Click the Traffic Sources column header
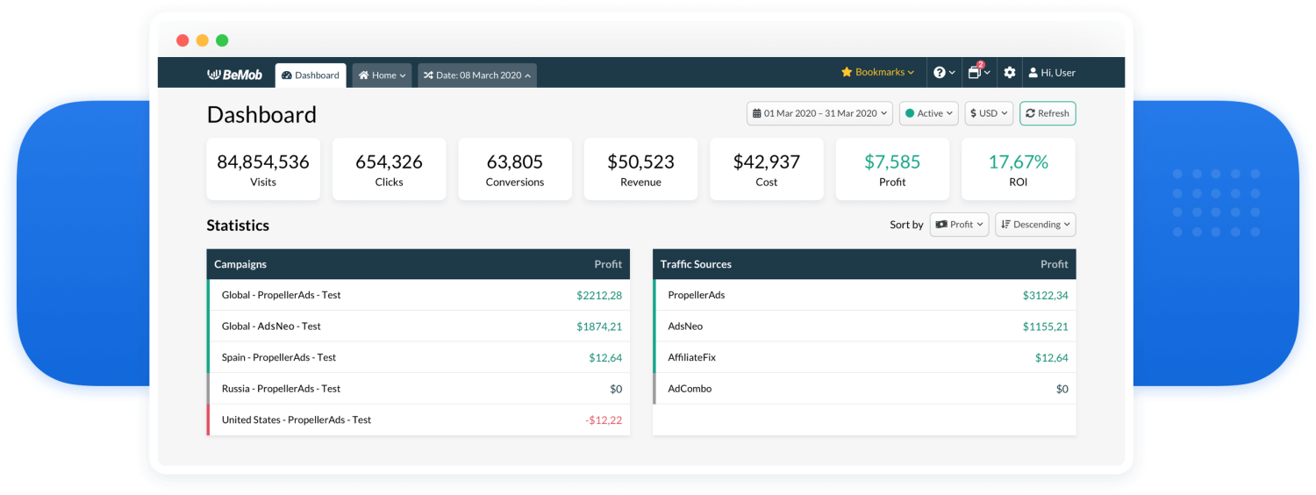This screenshot has width=1316, height=495. click(696, 264)
